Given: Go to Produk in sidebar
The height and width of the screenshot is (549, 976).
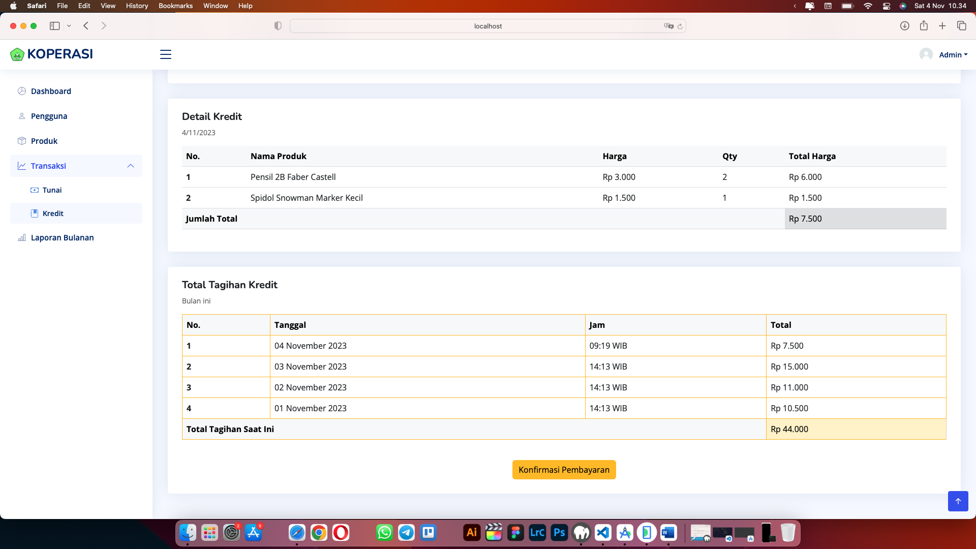Looking at the screenshot, I should [x=44, y=141].
